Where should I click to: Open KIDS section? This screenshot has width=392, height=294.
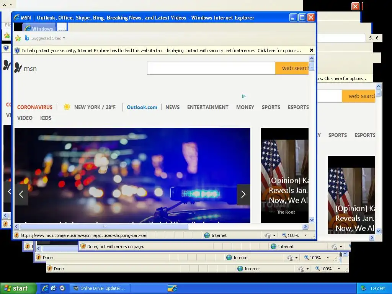[46, 118]
